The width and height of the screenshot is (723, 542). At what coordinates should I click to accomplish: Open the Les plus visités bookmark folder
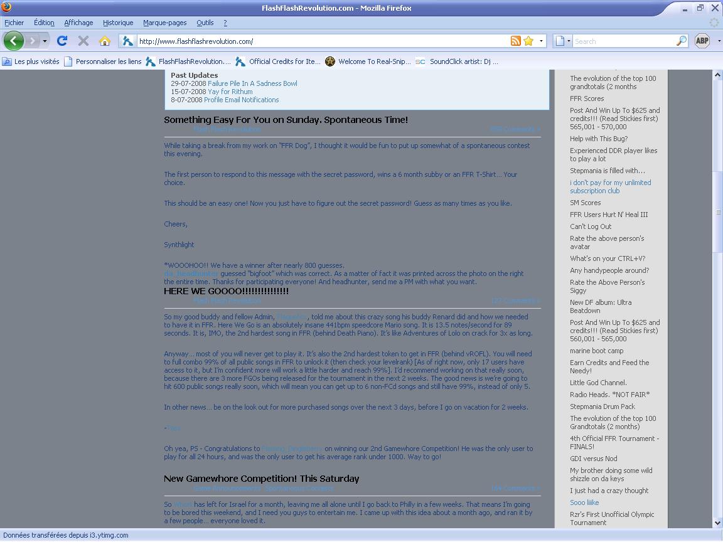pos(31,61)
